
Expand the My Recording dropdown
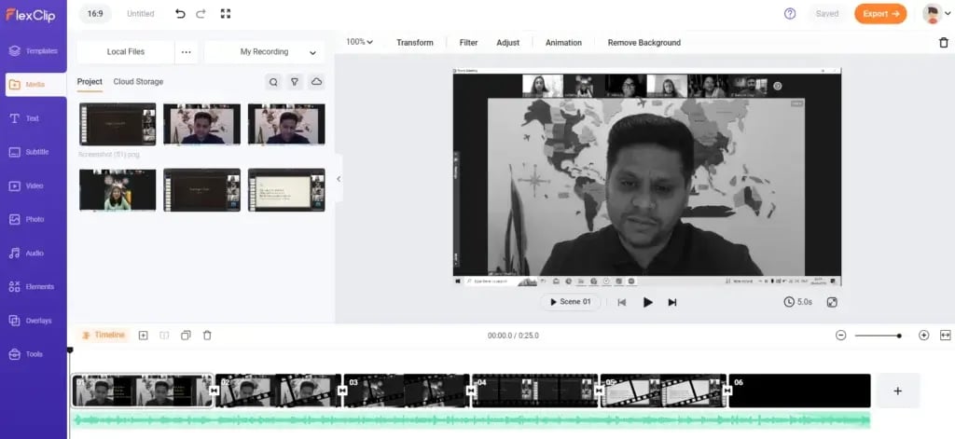click(264, 52)
